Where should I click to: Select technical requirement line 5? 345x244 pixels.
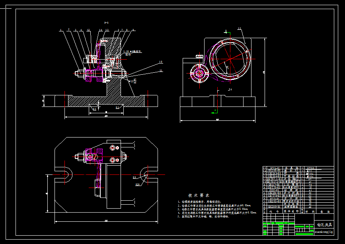203,216
